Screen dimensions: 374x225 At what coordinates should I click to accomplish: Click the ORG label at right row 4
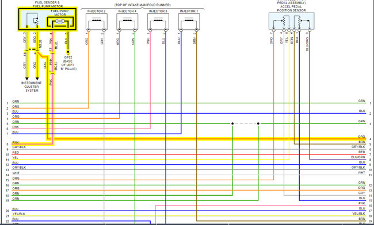361,137
